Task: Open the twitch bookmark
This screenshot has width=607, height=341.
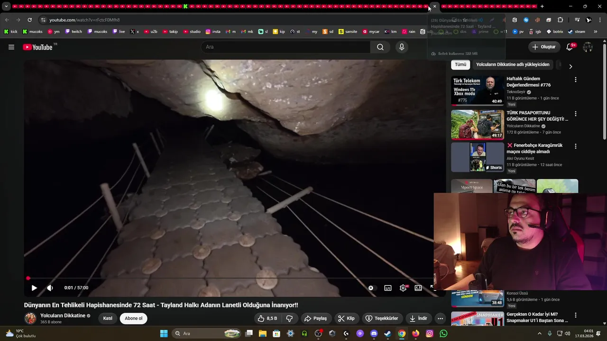Action: pyautogui.click(x=74, y=32)
